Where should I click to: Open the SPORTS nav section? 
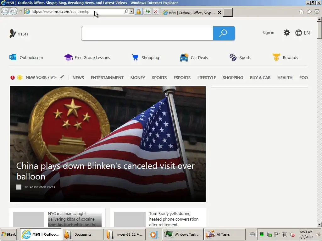tap(159, 78)
